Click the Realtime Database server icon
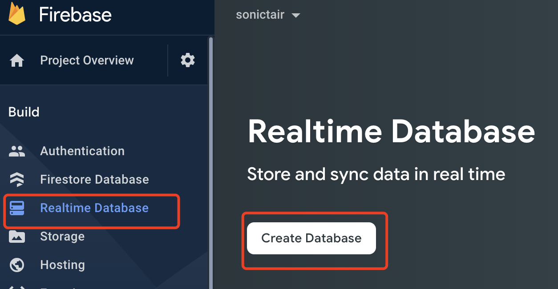 (x=17, y=208)
